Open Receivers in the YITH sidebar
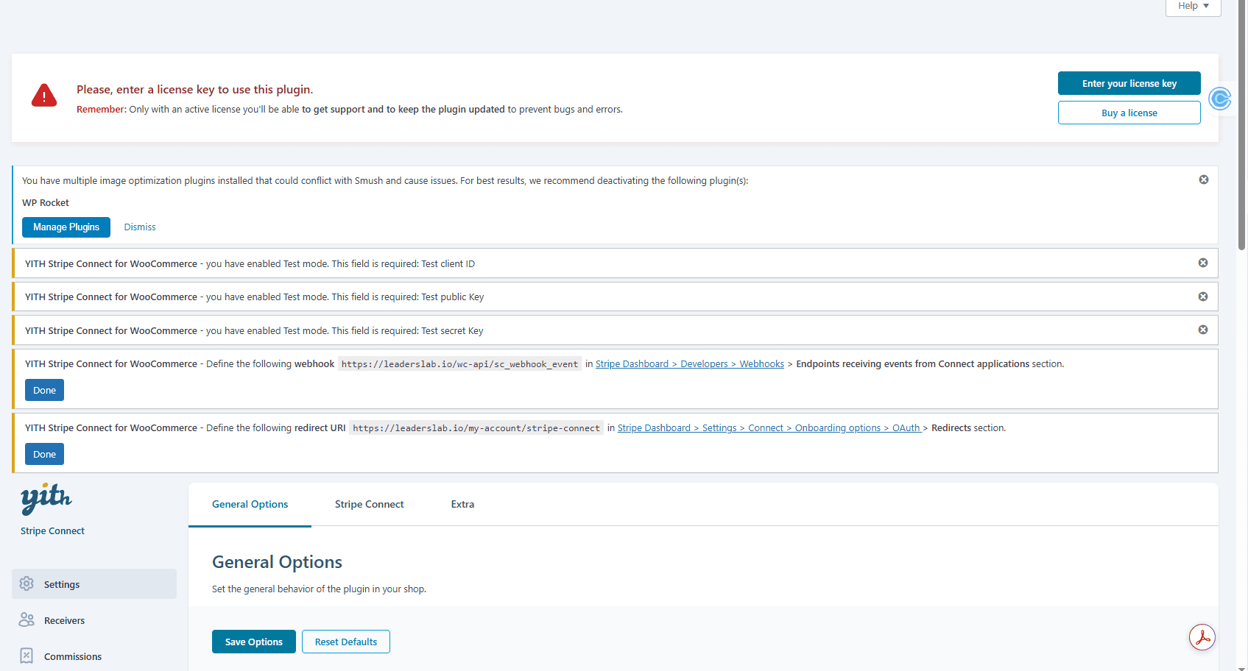The height and width of the screenshot is (671, 1248). [x=94, y=620]
